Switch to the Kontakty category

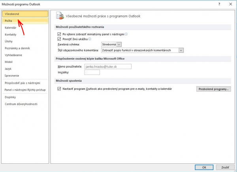tap(25, 34)
